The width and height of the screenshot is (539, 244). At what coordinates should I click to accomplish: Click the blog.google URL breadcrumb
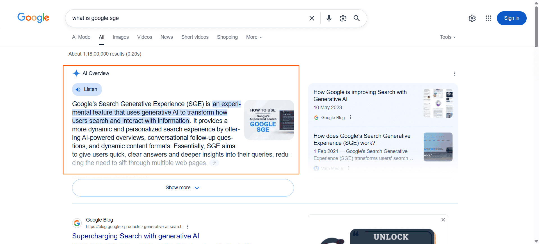134,227
